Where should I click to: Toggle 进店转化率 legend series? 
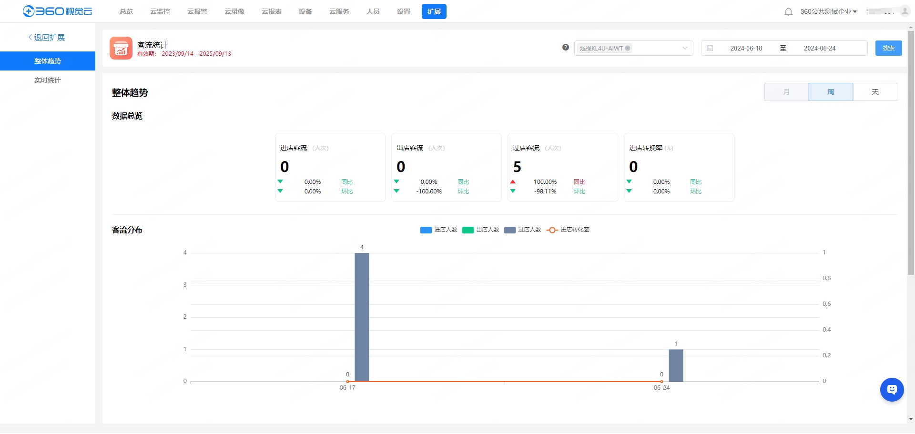coord(568,230)
